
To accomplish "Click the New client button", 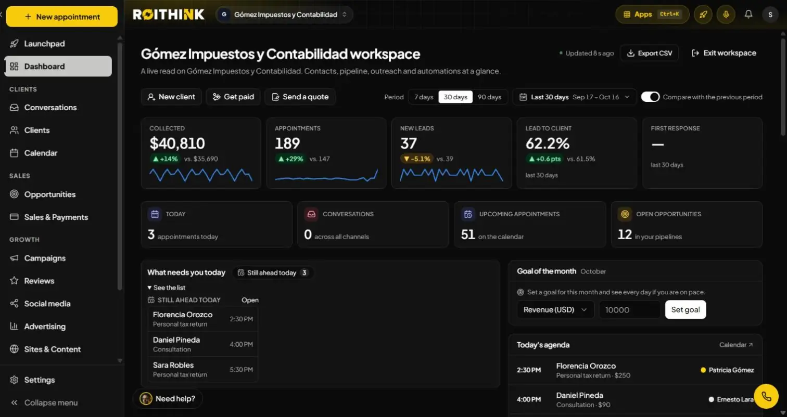I will pyautogui.click(x=171, y=97).
